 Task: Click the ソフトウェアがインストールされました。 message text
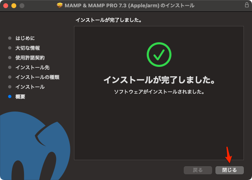click(x=159, y=92)
